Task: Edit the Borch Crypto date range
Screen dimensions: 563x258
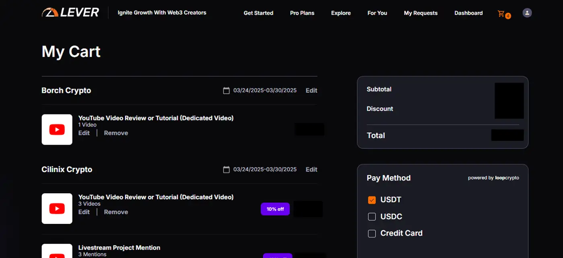Action: coord(311,90)
